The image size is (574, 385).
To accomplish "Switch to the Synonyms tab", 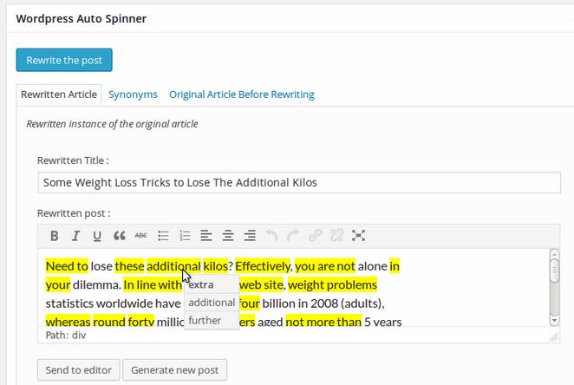I will (133, 95).
